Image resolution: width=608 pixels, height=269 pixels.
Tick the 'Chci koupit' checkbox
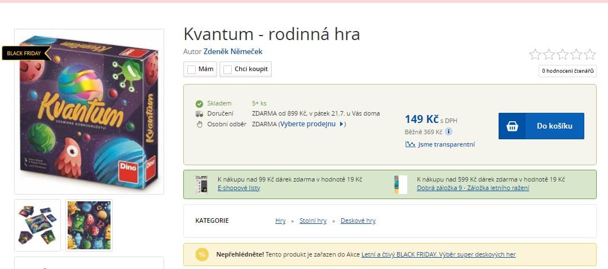[228, 69]
